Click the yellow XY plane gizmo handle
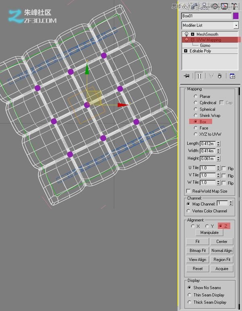Viewport: 242px width, 311px height. click(95, 98)
